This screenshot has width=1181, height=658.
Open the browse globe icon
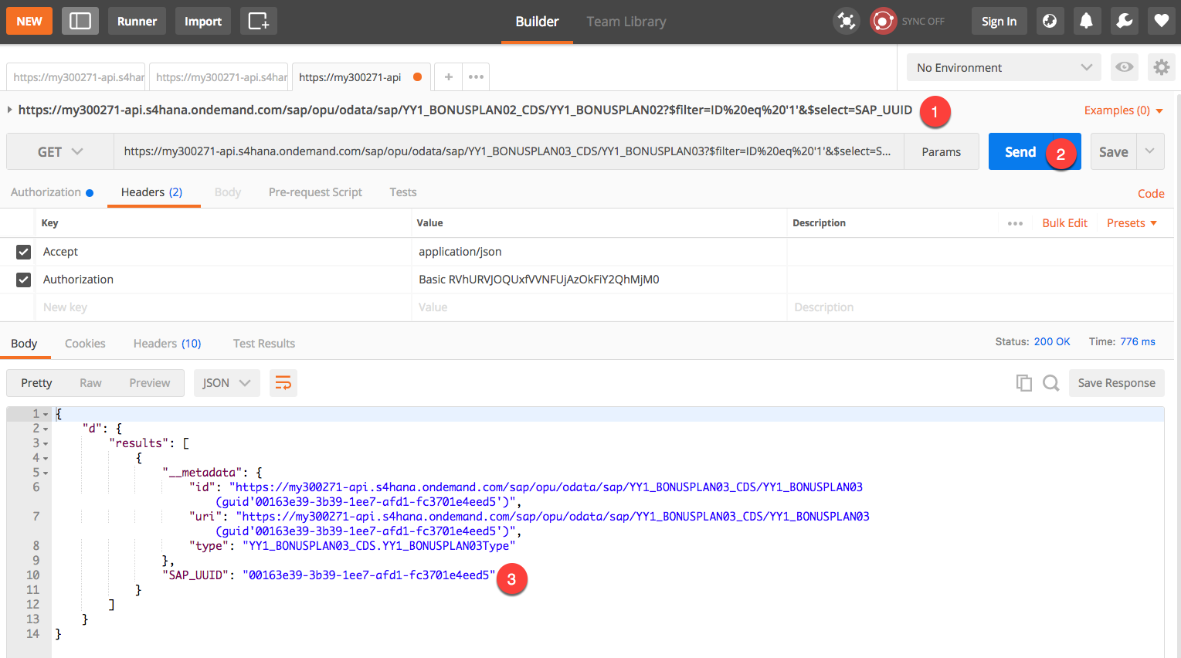1050,21
